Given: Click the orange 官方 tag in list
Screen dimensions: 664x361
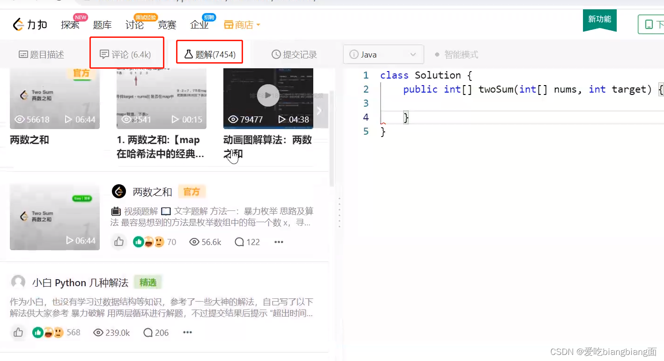Looking at the screenshot, I should [x=192, y=192].
